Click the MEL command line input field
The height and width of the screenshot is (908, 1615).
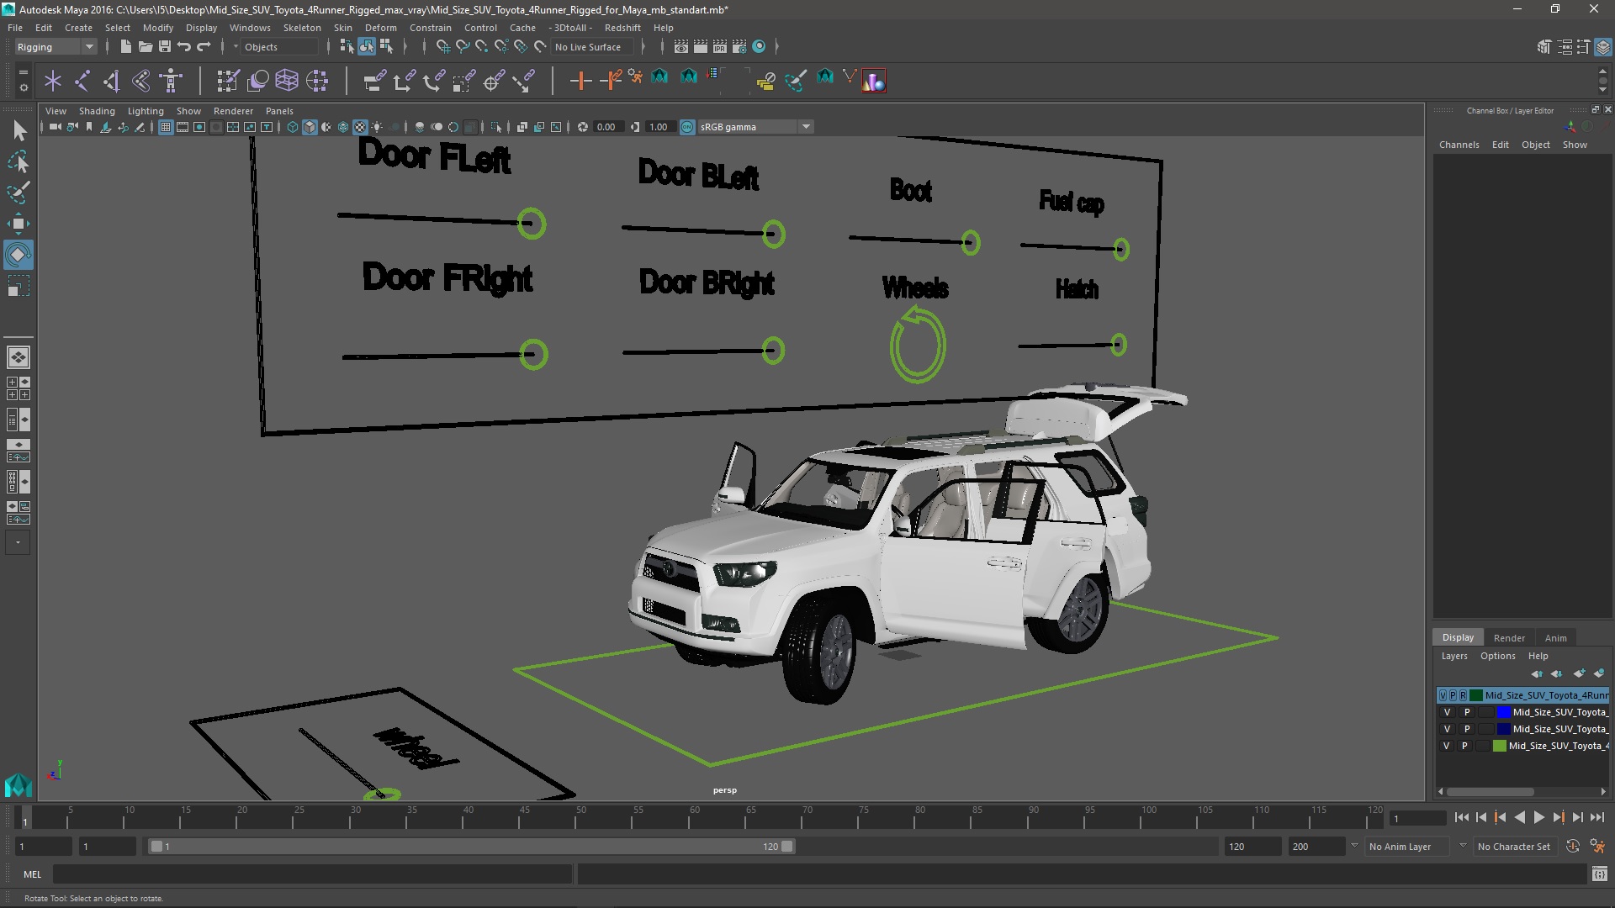click(312, 874)
